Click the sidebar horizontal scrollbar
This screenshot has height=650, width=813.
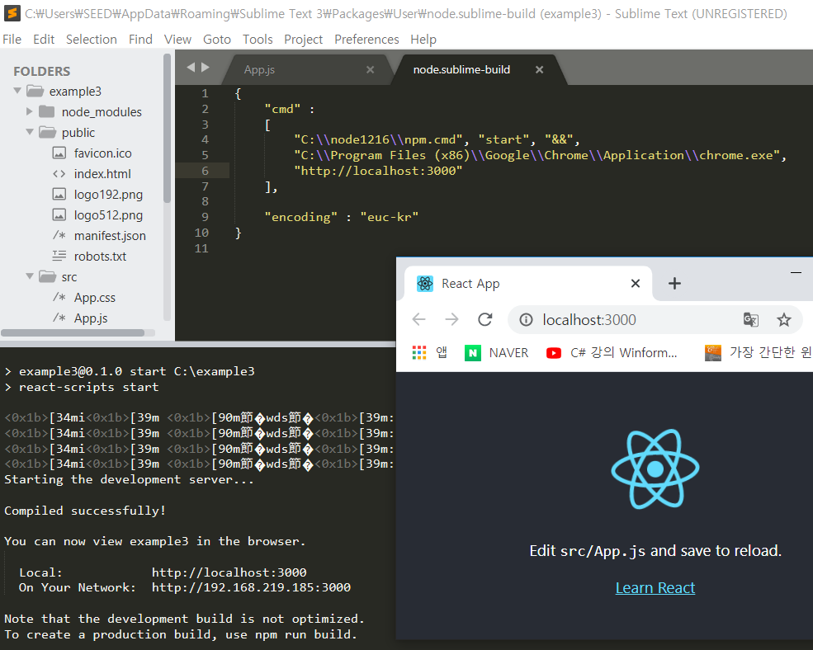point(73,332)
